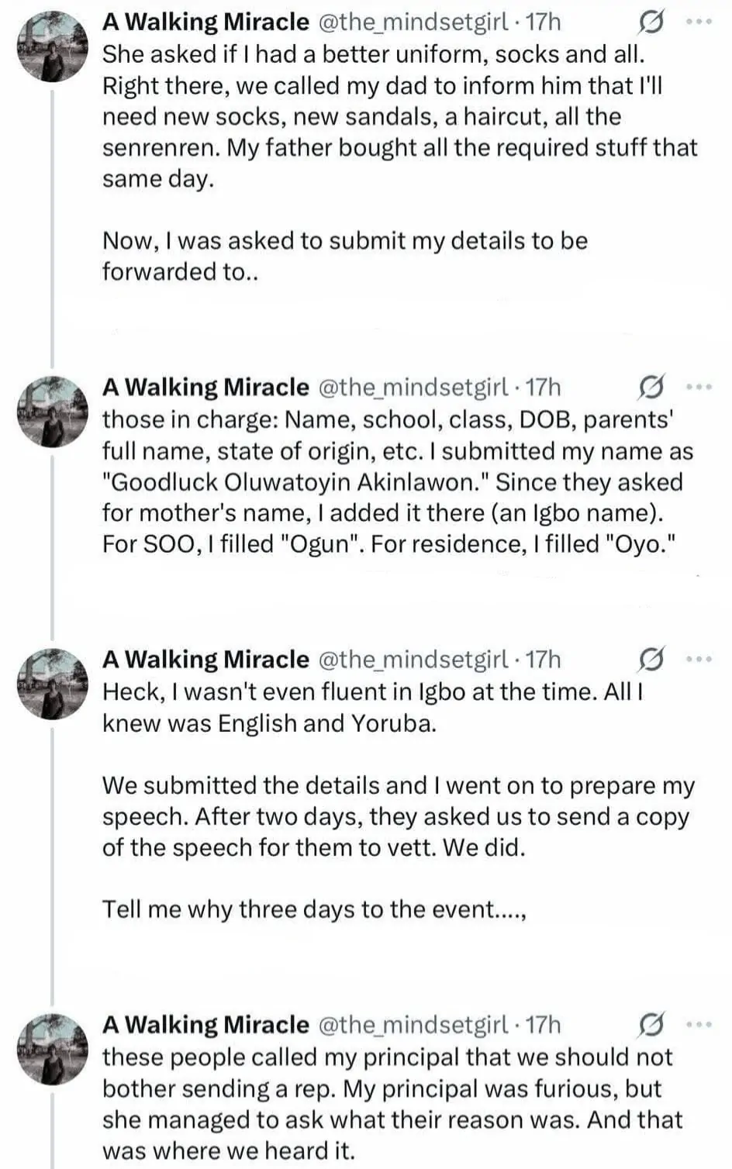Image resolution: width=732 pixels, height=1169 pixels.
Task: Expand more menu on 'Heck, I wasn't' tweet
Action: 699,659
